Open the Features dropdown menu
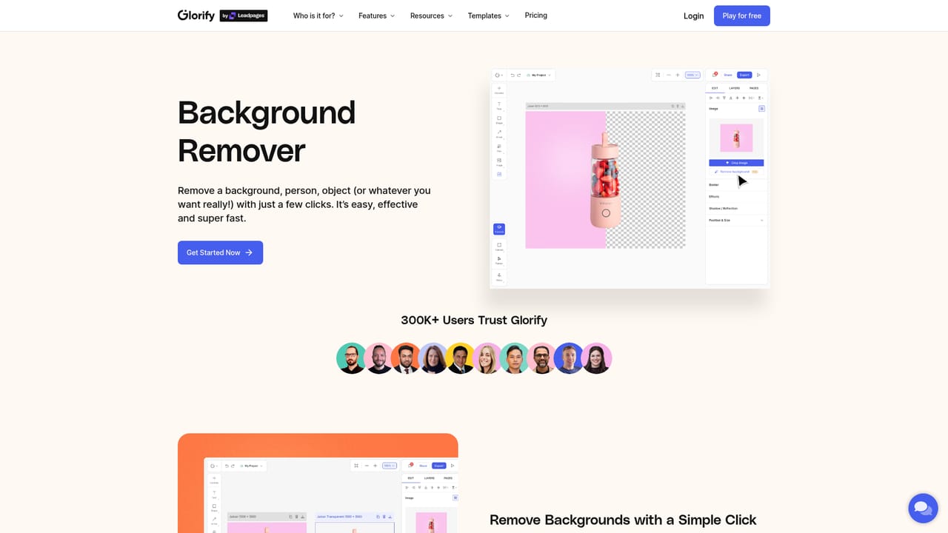The width and height of the screenshot is (948, 533). [x=377, y=16]
